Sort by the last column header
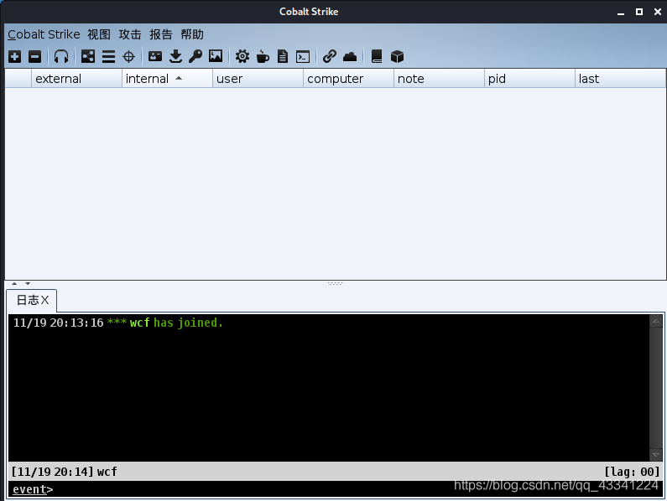 coord(620,79)
